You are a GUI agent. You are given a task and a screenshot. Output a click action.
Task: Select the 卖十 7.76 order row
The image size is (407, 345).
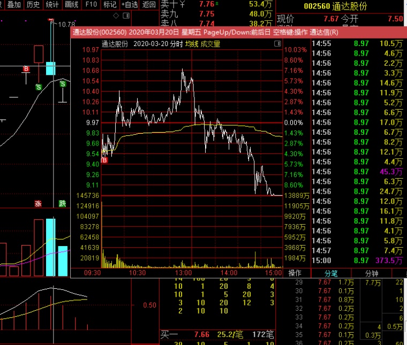[216, 4]
